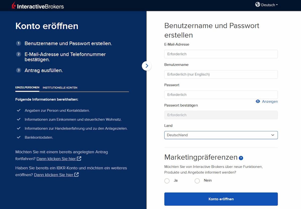Click external link icon after additional IBKR account link
This screenshot has height=209, width=301.
point(77,175)
